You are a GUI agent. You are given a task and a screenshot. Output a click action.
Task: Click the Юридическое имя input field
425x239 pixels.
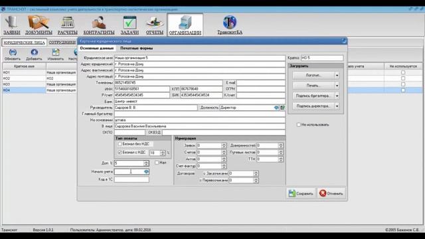(199, 58)
